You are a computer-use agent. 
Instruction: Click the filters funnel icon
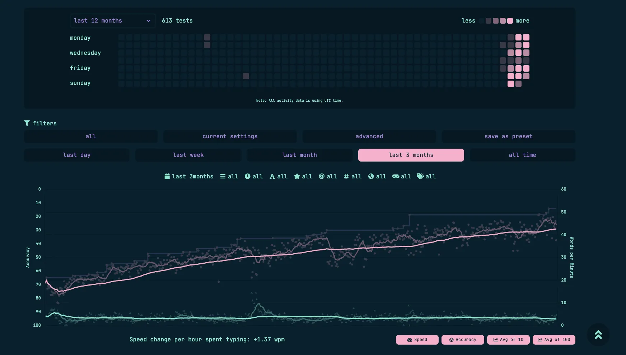click(27, 123)
